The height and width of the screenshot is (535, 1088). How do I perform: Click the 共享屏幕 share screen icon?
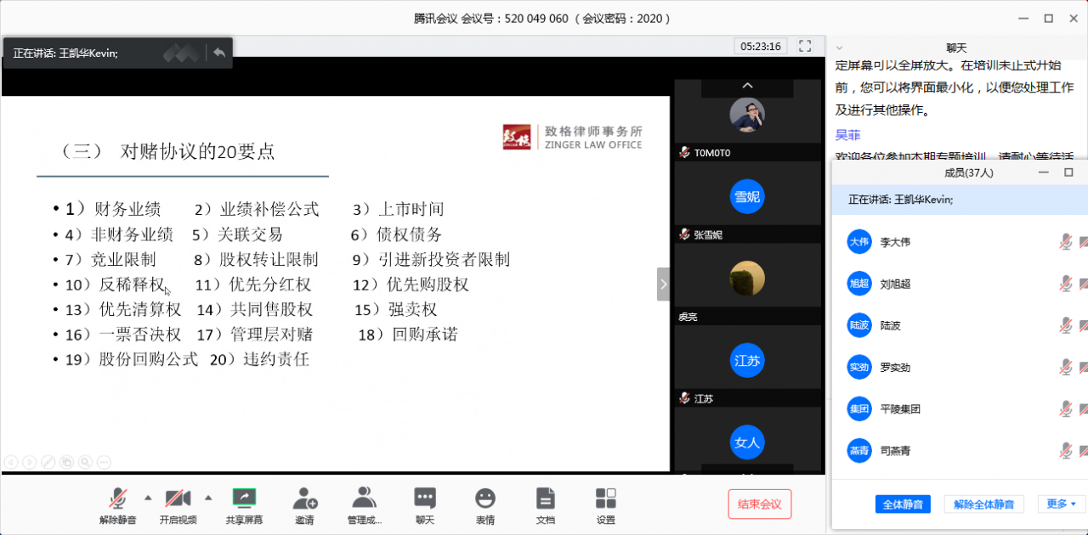[x=244, y=498]
